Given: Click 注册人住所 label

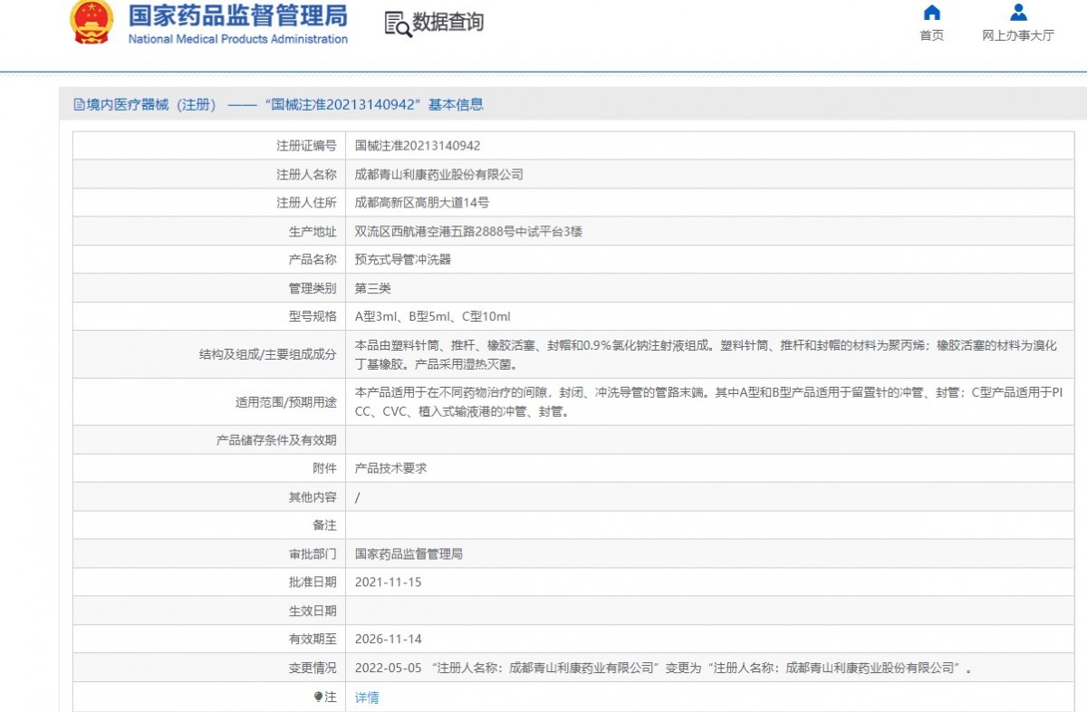Looking at the screenshot, I should coord(306,203).
